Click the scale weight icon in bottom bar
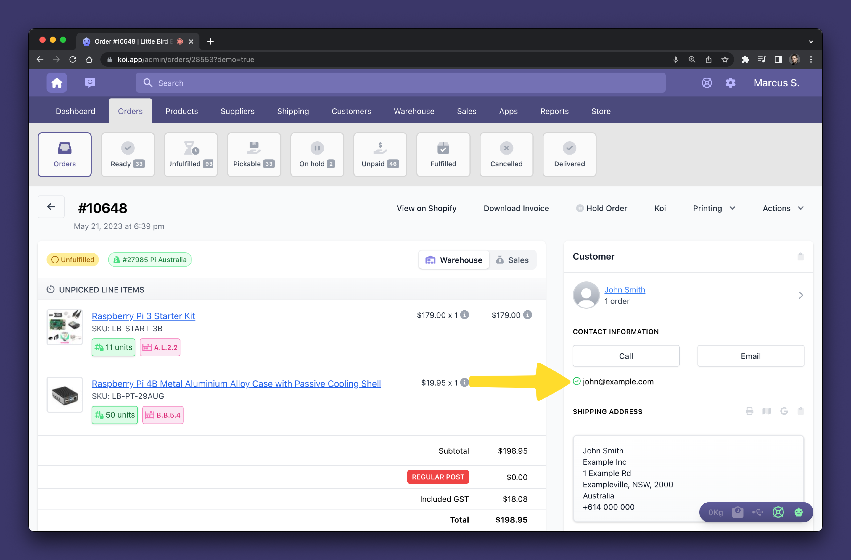 tap(737, 512)
